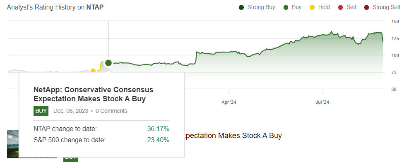Click the dark red Strong Sell dot

click(366, 7)
